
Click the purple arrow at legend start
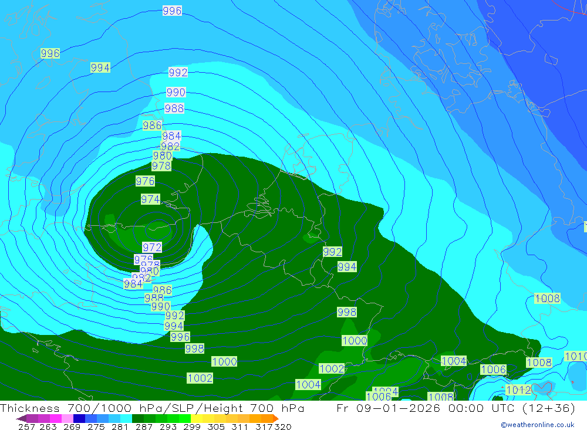click(x=21, y=418)
